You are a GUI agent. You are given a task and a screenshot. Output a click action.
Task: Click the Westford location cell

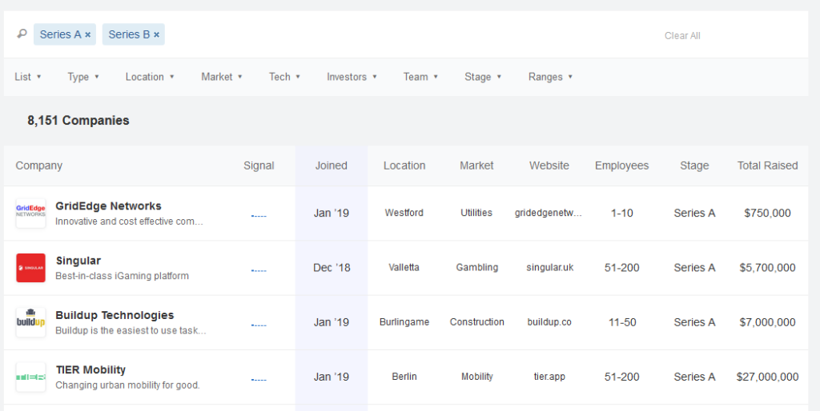[404, 213]
